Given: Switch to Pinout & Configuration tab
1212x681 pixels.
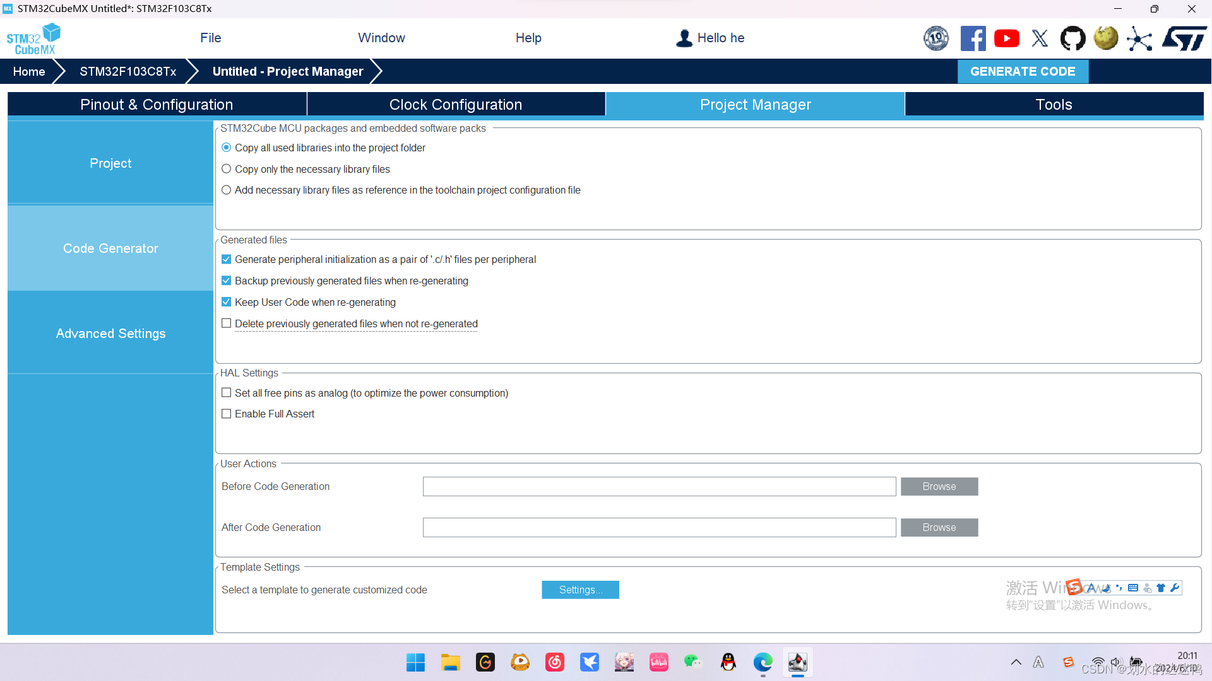Looking at the screenshot, I should point(157,105).
